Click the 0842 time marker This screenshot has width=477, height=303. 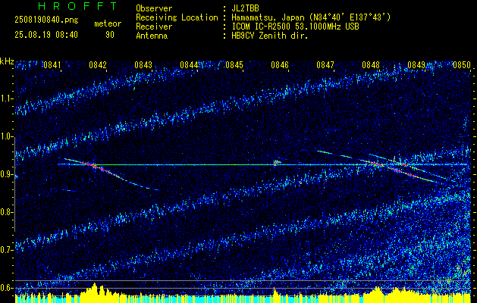[98, 64]
